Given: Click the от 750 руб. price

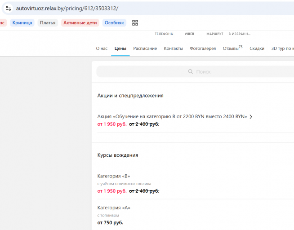Looking at the screenshot, I should click(110, 222).
